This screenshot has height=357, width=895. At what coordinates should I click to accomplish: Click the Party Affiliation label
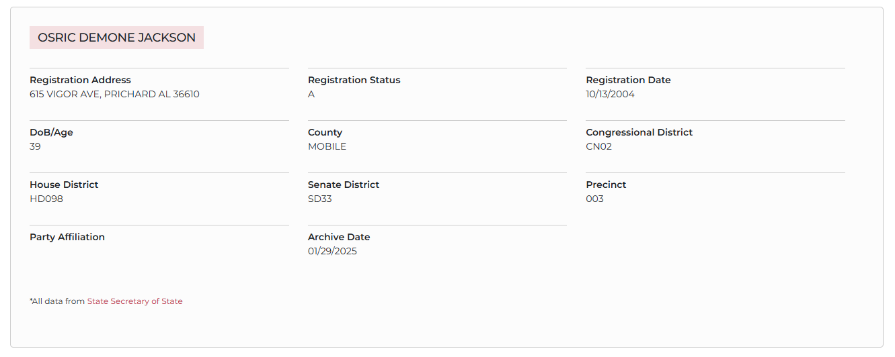pyautogui.click(x=67, y=237)
